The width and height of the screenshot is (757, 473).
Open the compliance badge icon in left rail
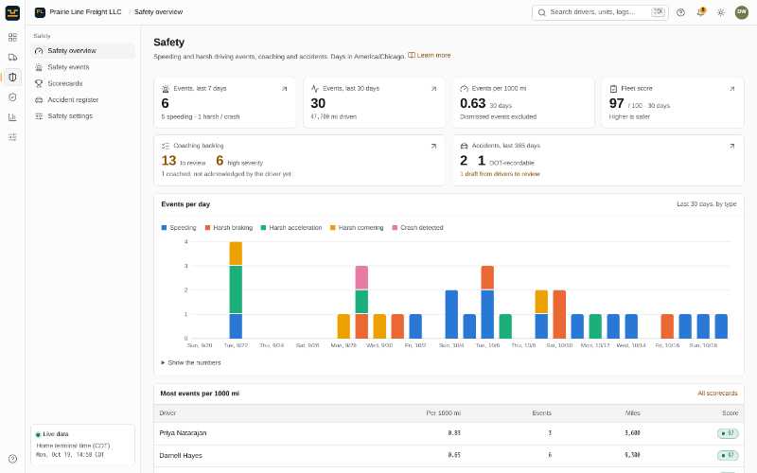12,97
